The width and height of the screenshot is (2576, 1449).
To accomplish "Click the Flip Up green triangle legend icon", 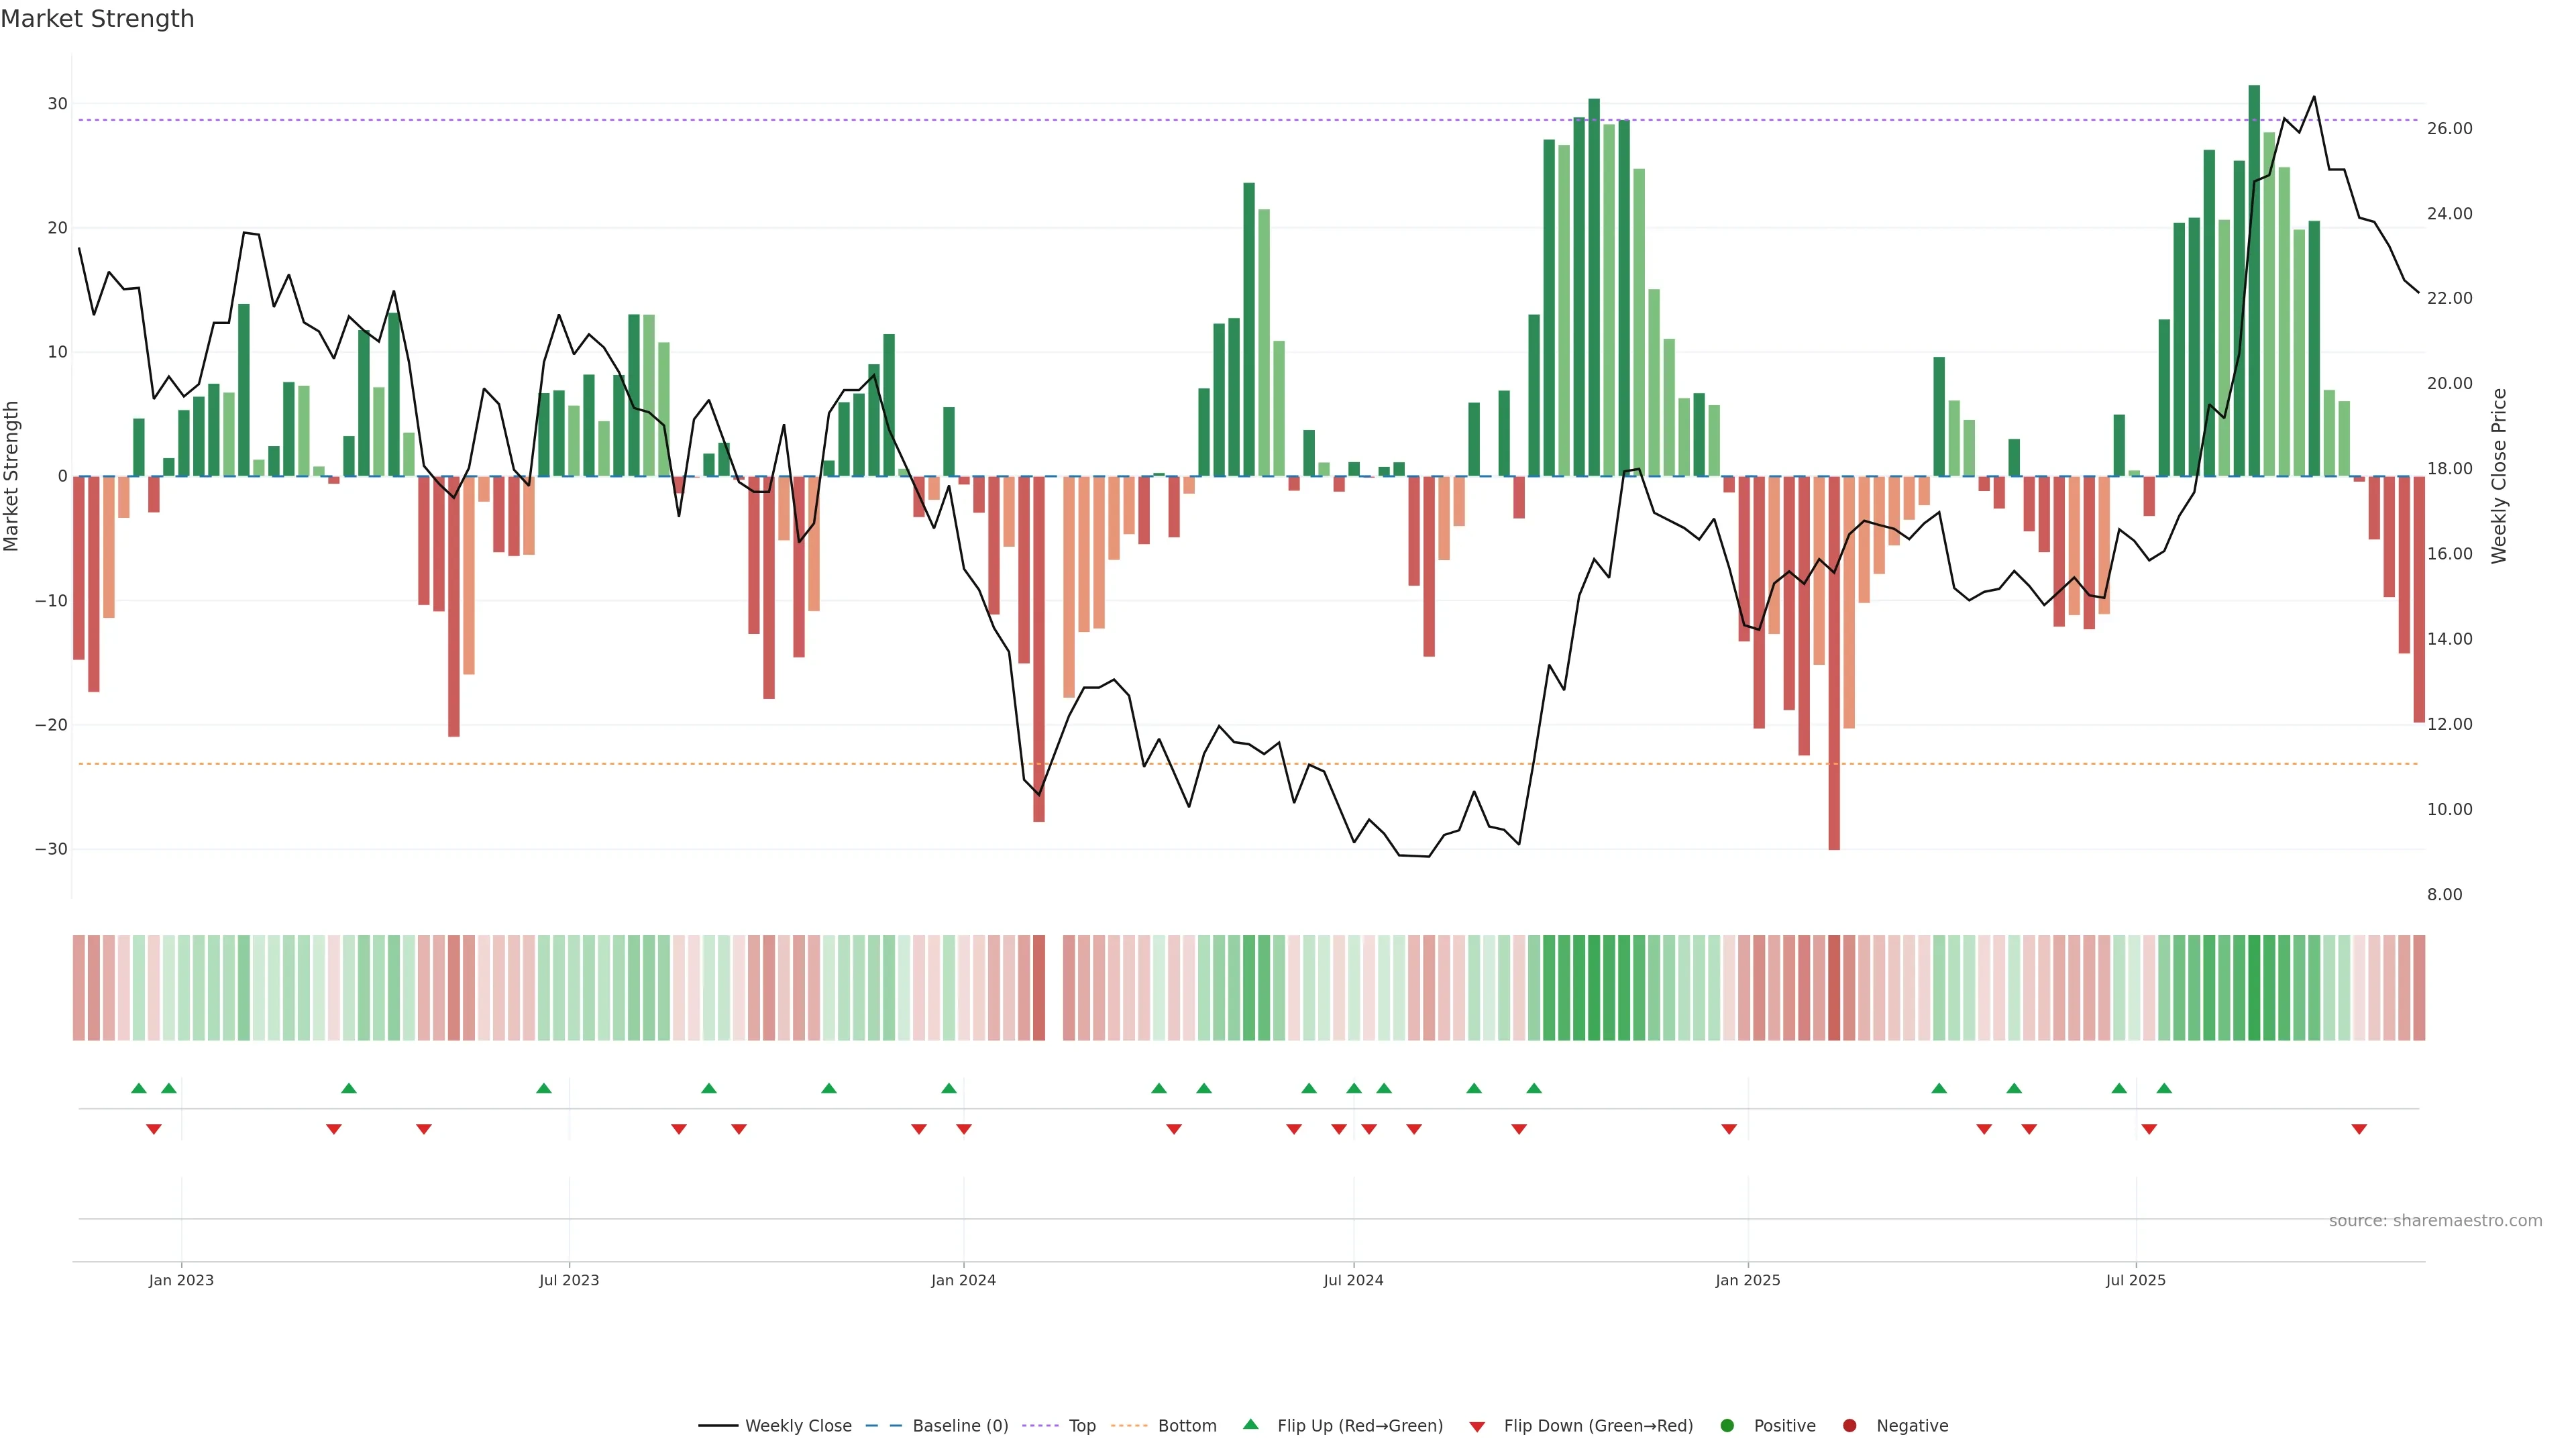I will pos(1250,1425).
